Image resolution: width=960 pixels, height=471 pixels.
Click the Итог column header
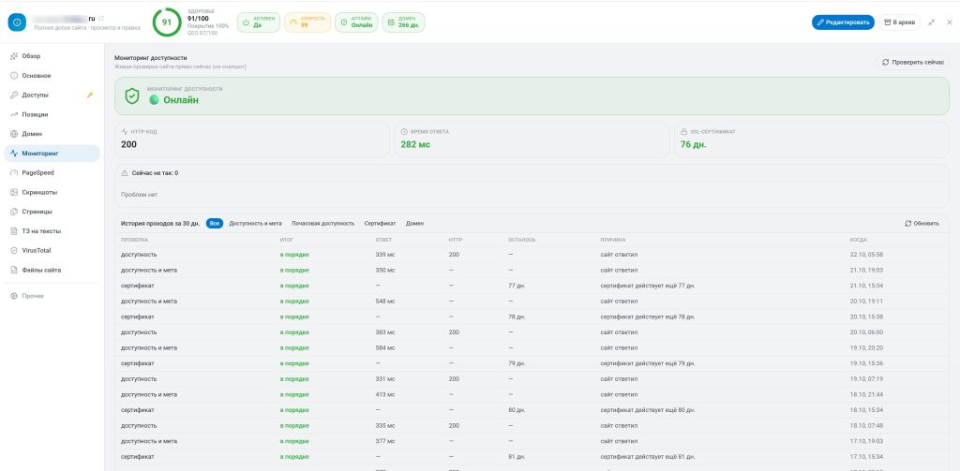(x=287, y=240)
